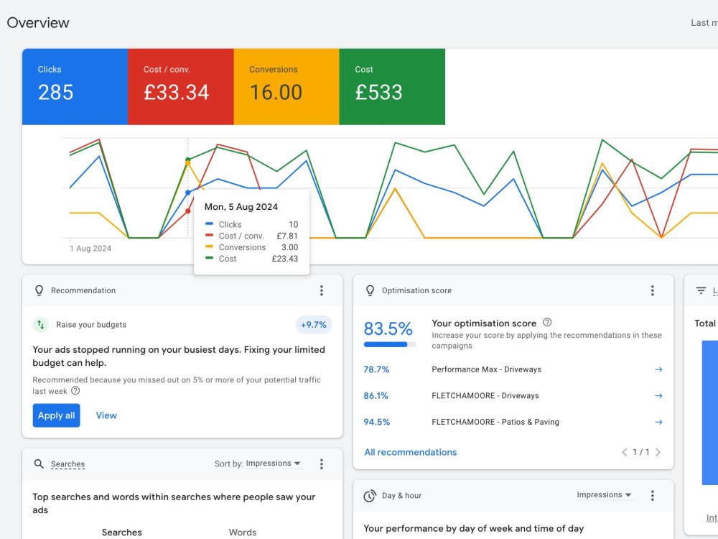The image size is (718, 539).
Task: Open the Recommendation card three-dot menu
Action: [322, 290]
